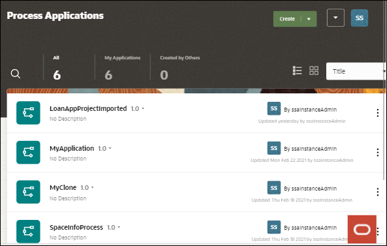Click 'No Description' under MyApplication

tap(68, 159)
